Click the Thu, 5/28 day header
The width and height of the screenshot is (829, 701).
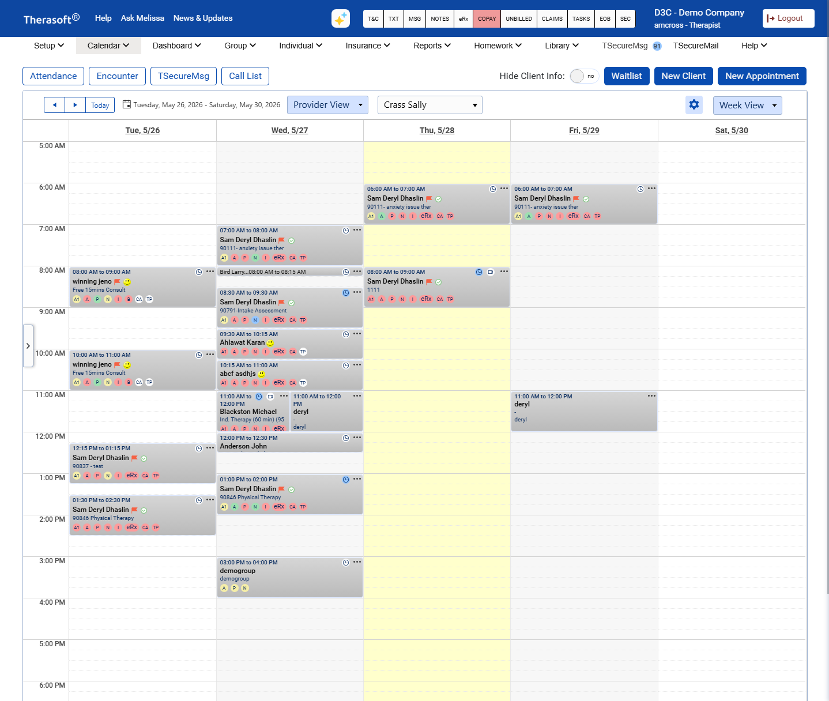437,130
